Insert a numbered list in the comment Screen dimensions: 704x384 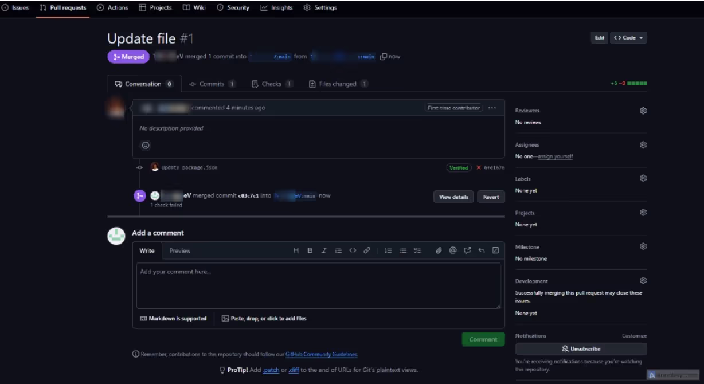pyautogui.click(x=388, y=250)
